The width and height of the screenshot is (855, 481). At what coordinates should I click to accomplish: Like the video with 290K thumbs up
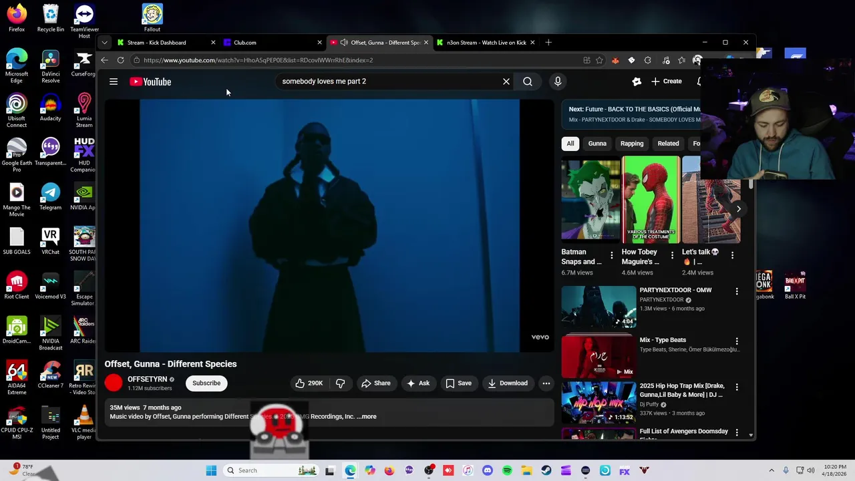(309, 383)
